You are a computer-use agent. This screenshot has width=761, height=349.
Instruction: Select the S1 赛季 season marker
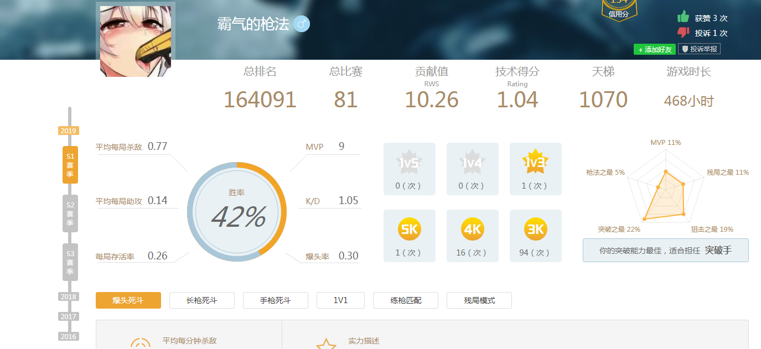tap(70, 165)
